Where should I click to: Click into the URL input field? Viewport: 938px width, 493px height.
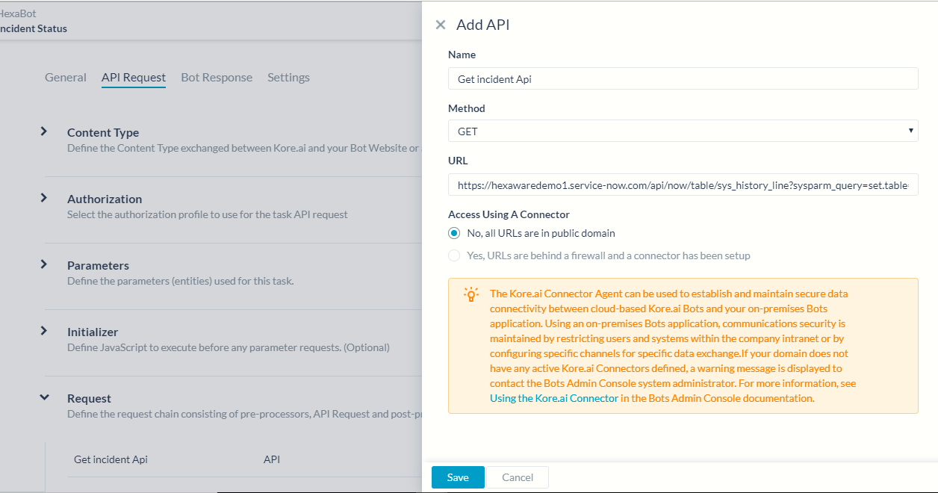click(683, 185)
